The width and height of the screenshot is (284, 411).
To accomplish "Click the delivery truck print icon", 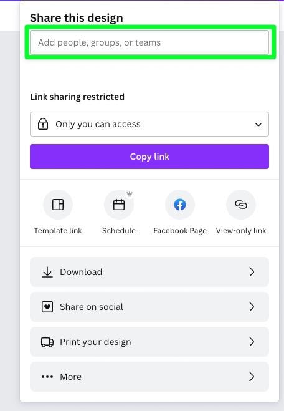I will pyautogui.click(x=47, y=342).
